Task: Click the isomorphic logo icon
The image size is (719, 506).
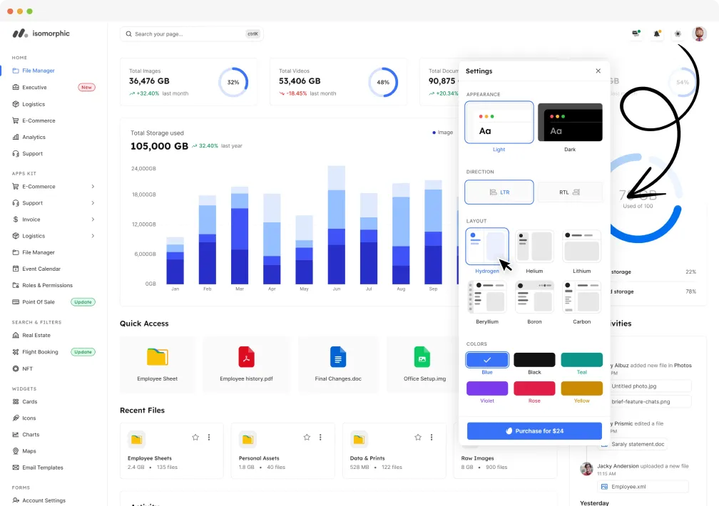Action: click(x=20, y=33)
